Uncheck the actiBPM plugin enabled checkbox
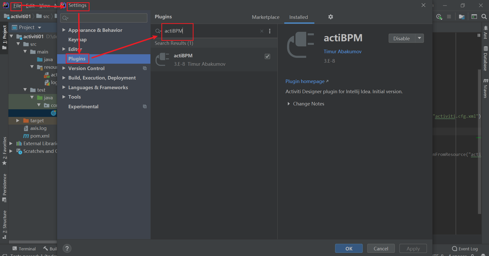This screenshot has height=256, width=489. pyautogui.click(x=267, y=56)
